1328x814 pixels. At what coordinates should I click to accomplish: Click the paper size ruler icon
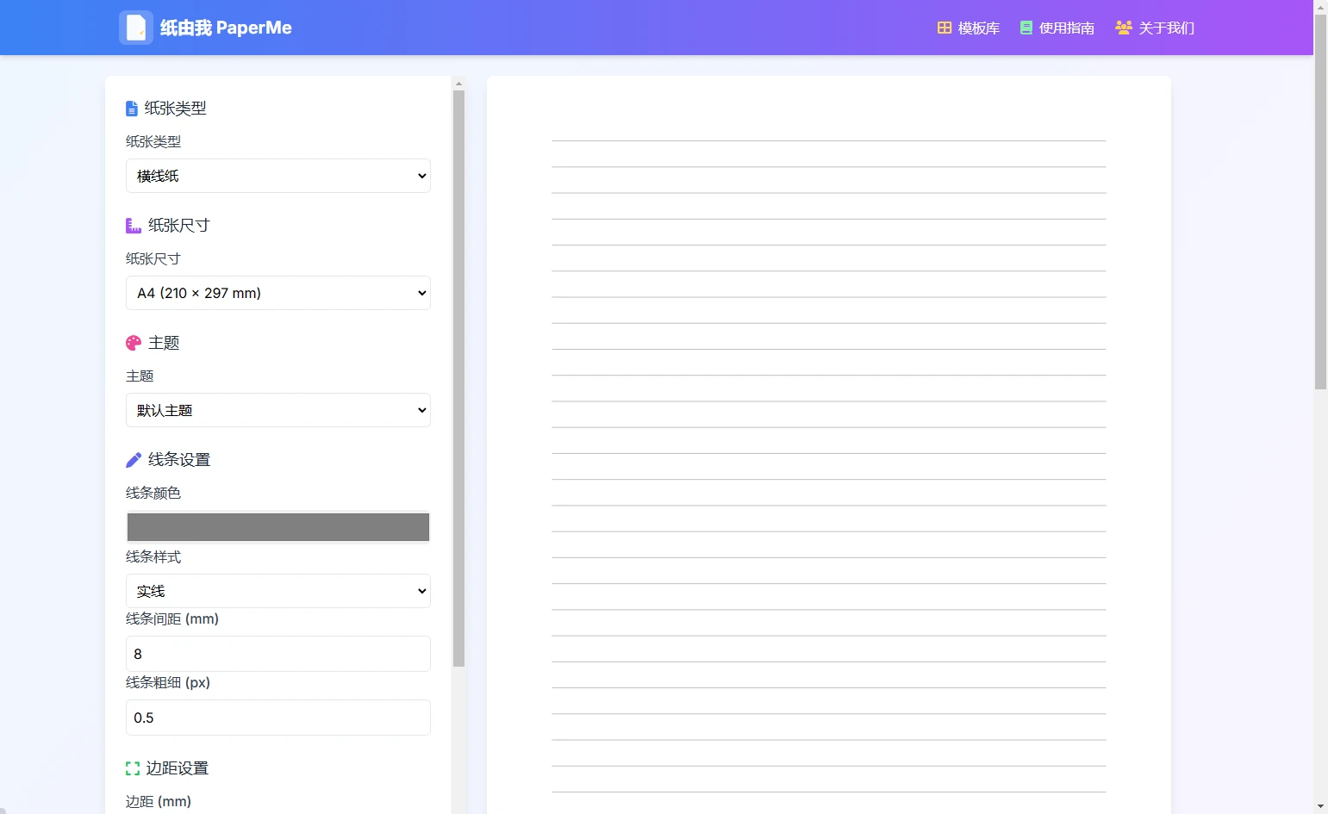click(x=133, y=226)
